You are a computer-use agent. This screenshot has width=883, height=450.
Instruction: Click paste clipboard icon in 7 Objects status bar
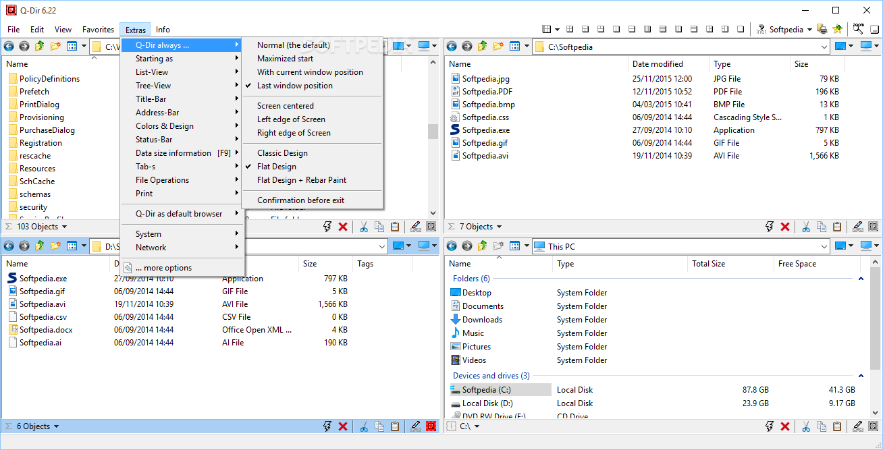point(837,227)
